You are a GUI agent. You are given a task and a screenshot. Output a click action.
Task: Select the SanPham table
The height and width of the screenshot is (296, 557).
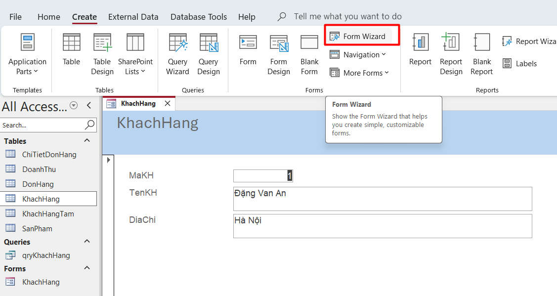(37, 229)
